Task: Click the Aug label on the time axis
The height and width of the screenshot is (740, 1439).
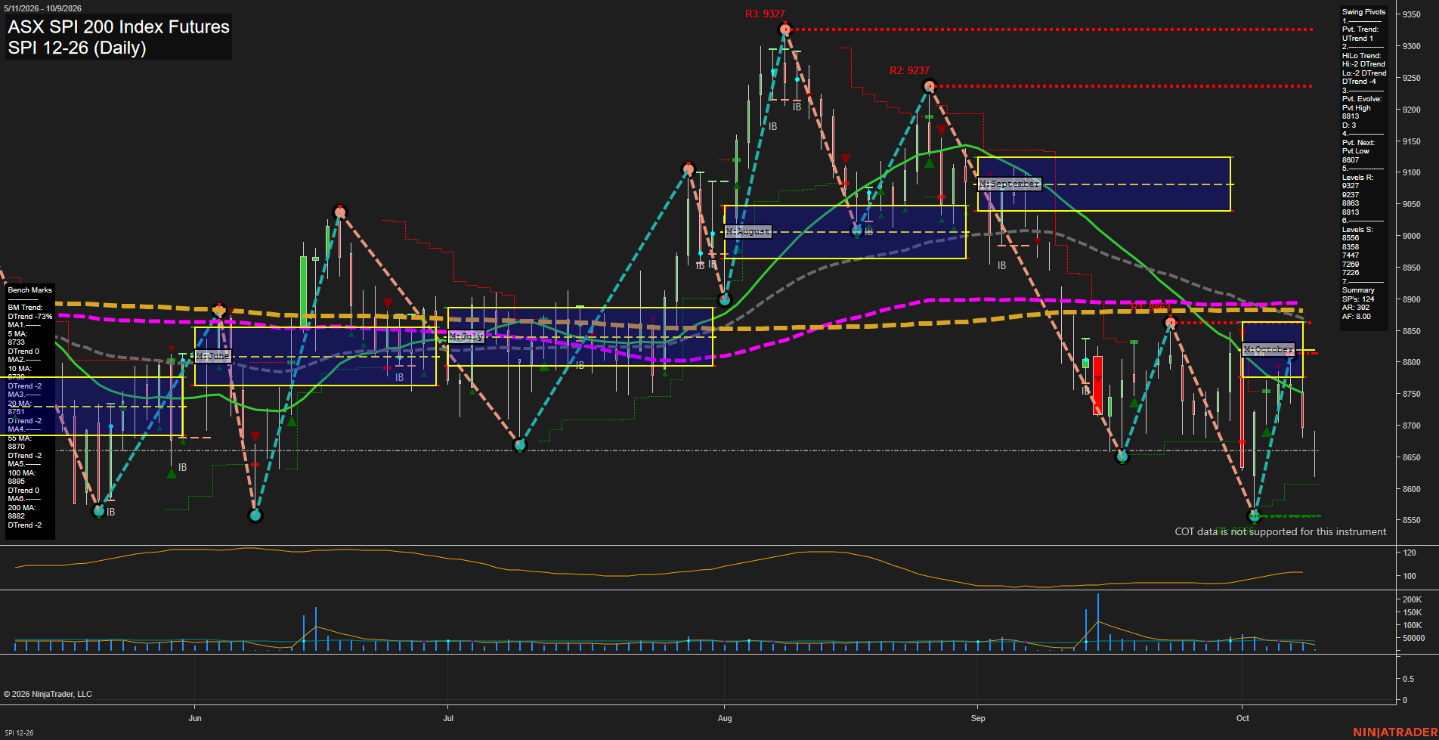Action: (x=725, y=718)
